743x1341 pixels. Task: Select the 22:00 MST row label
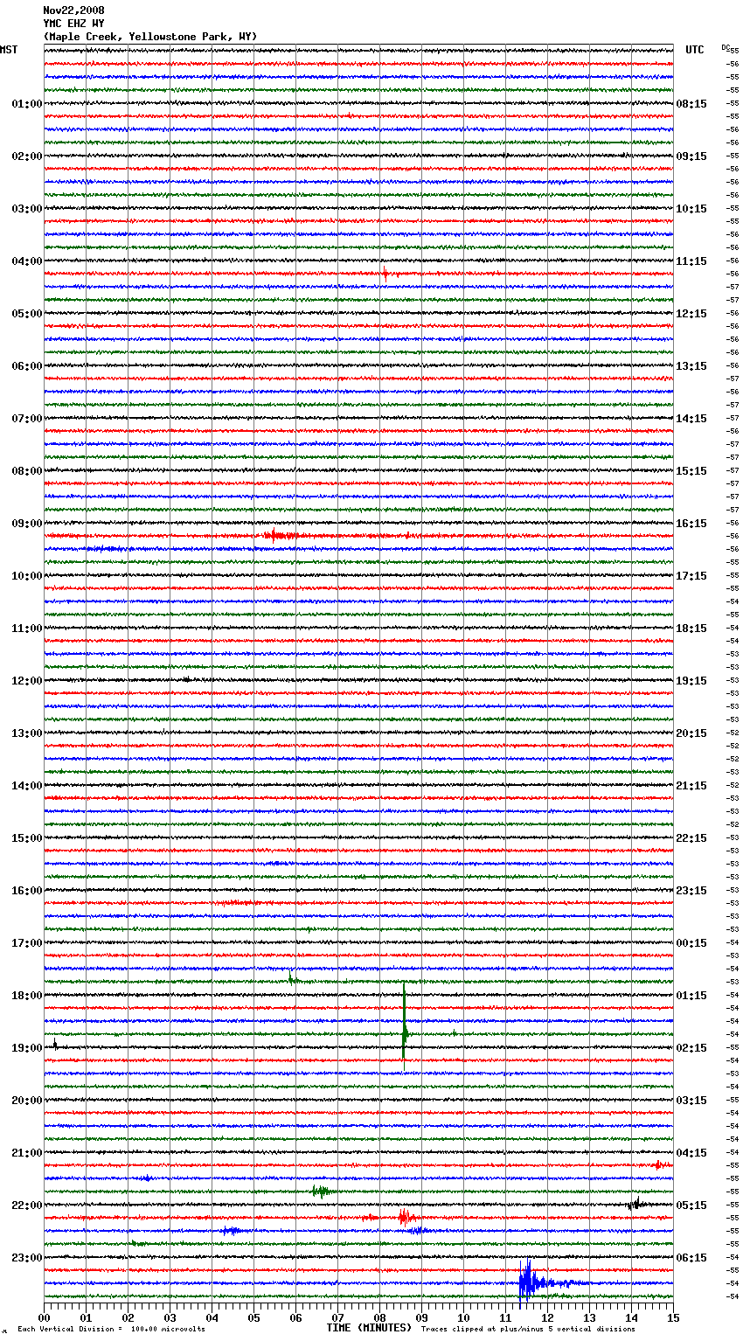pyautogui.click(x=26, y=1206)
